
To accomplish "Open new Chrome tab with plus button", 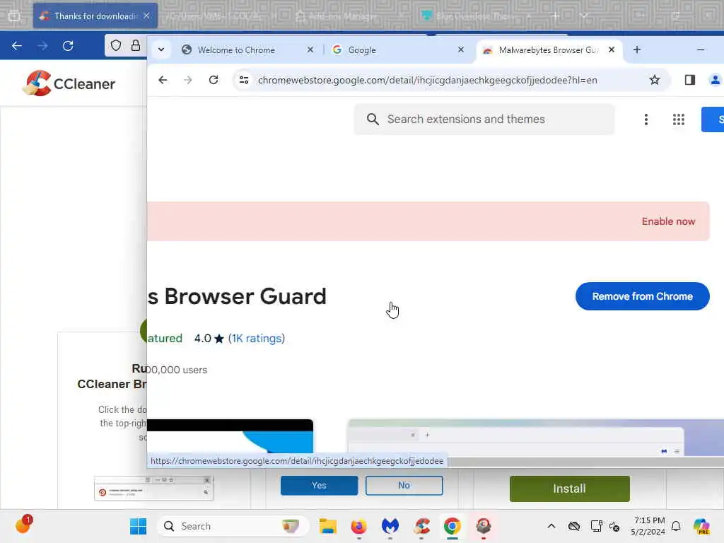I will 637,49.
